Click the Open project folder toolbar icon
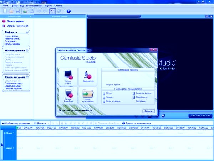 pos(11,11)
